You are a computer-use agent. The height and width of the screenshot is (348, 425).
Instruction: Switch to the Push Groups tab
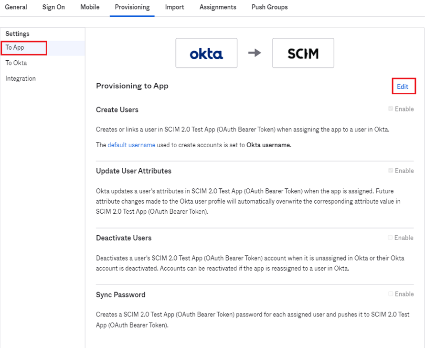(270, 7)
